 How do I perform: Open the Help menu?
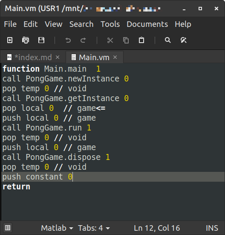(183, 24)
